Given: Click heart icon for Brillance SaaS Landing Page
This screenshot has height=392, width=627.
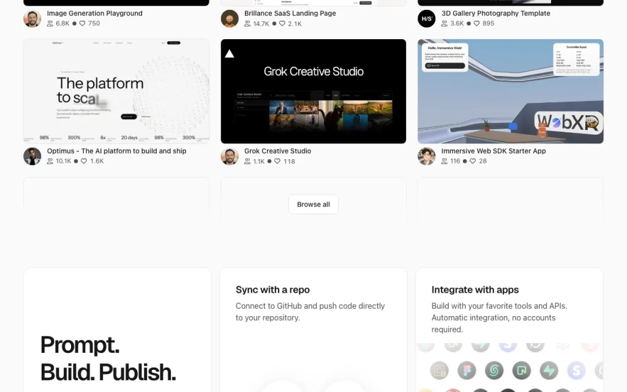Looking at the screenshot, I should pyautogui.click(x=282, y=24).
